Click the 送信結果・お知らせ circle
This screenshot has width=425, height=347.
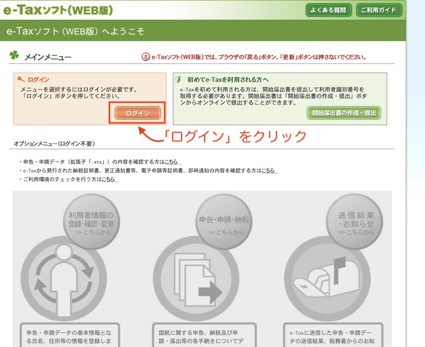pyautogui.click(x=354, y=222)
